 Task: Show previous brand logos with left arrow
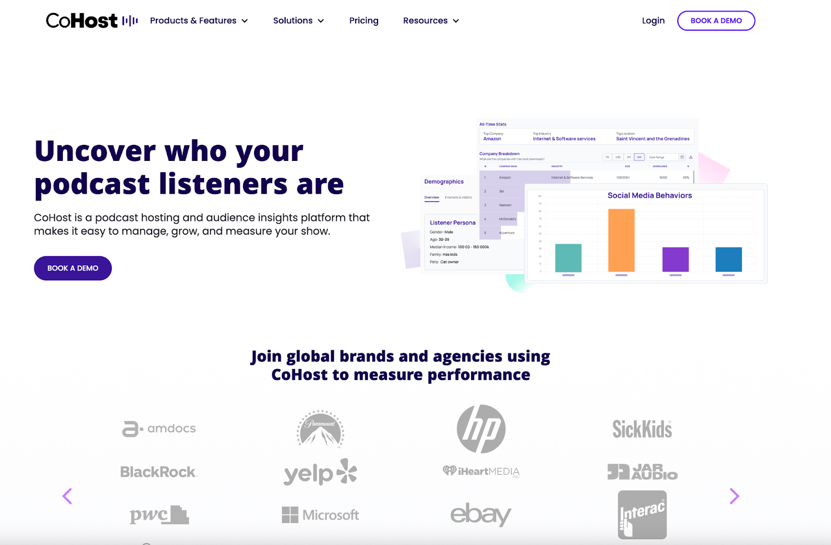pos(67,496)
